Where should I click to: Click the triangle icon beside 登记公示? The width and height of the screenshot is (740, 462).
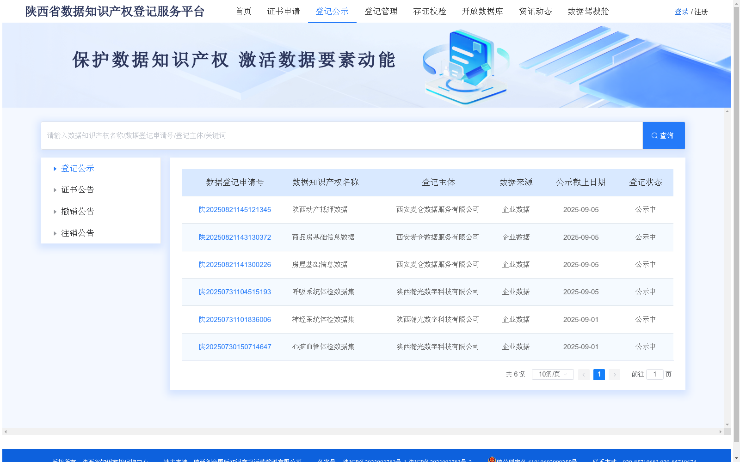(x=55, y=168)
